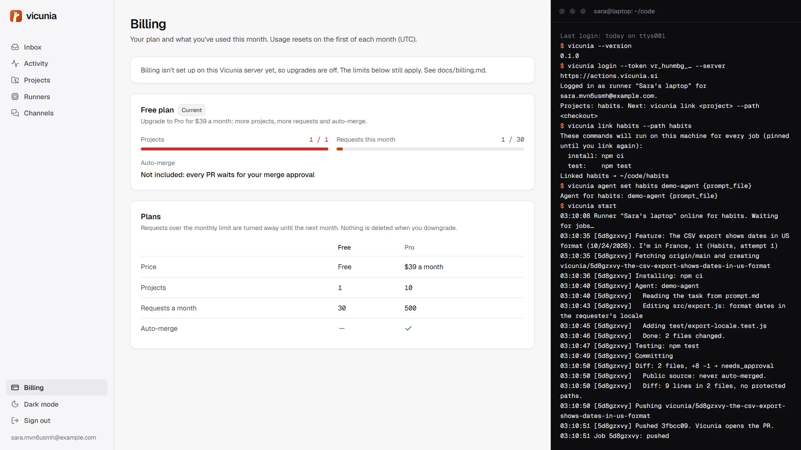The image size is (801, 450).
Task: Click the Pro column header in Plans
Action: [x=409, y=247]
